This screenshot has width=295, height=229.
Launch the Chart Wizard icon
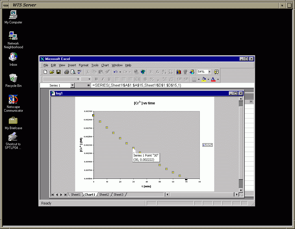pos(179,72)
